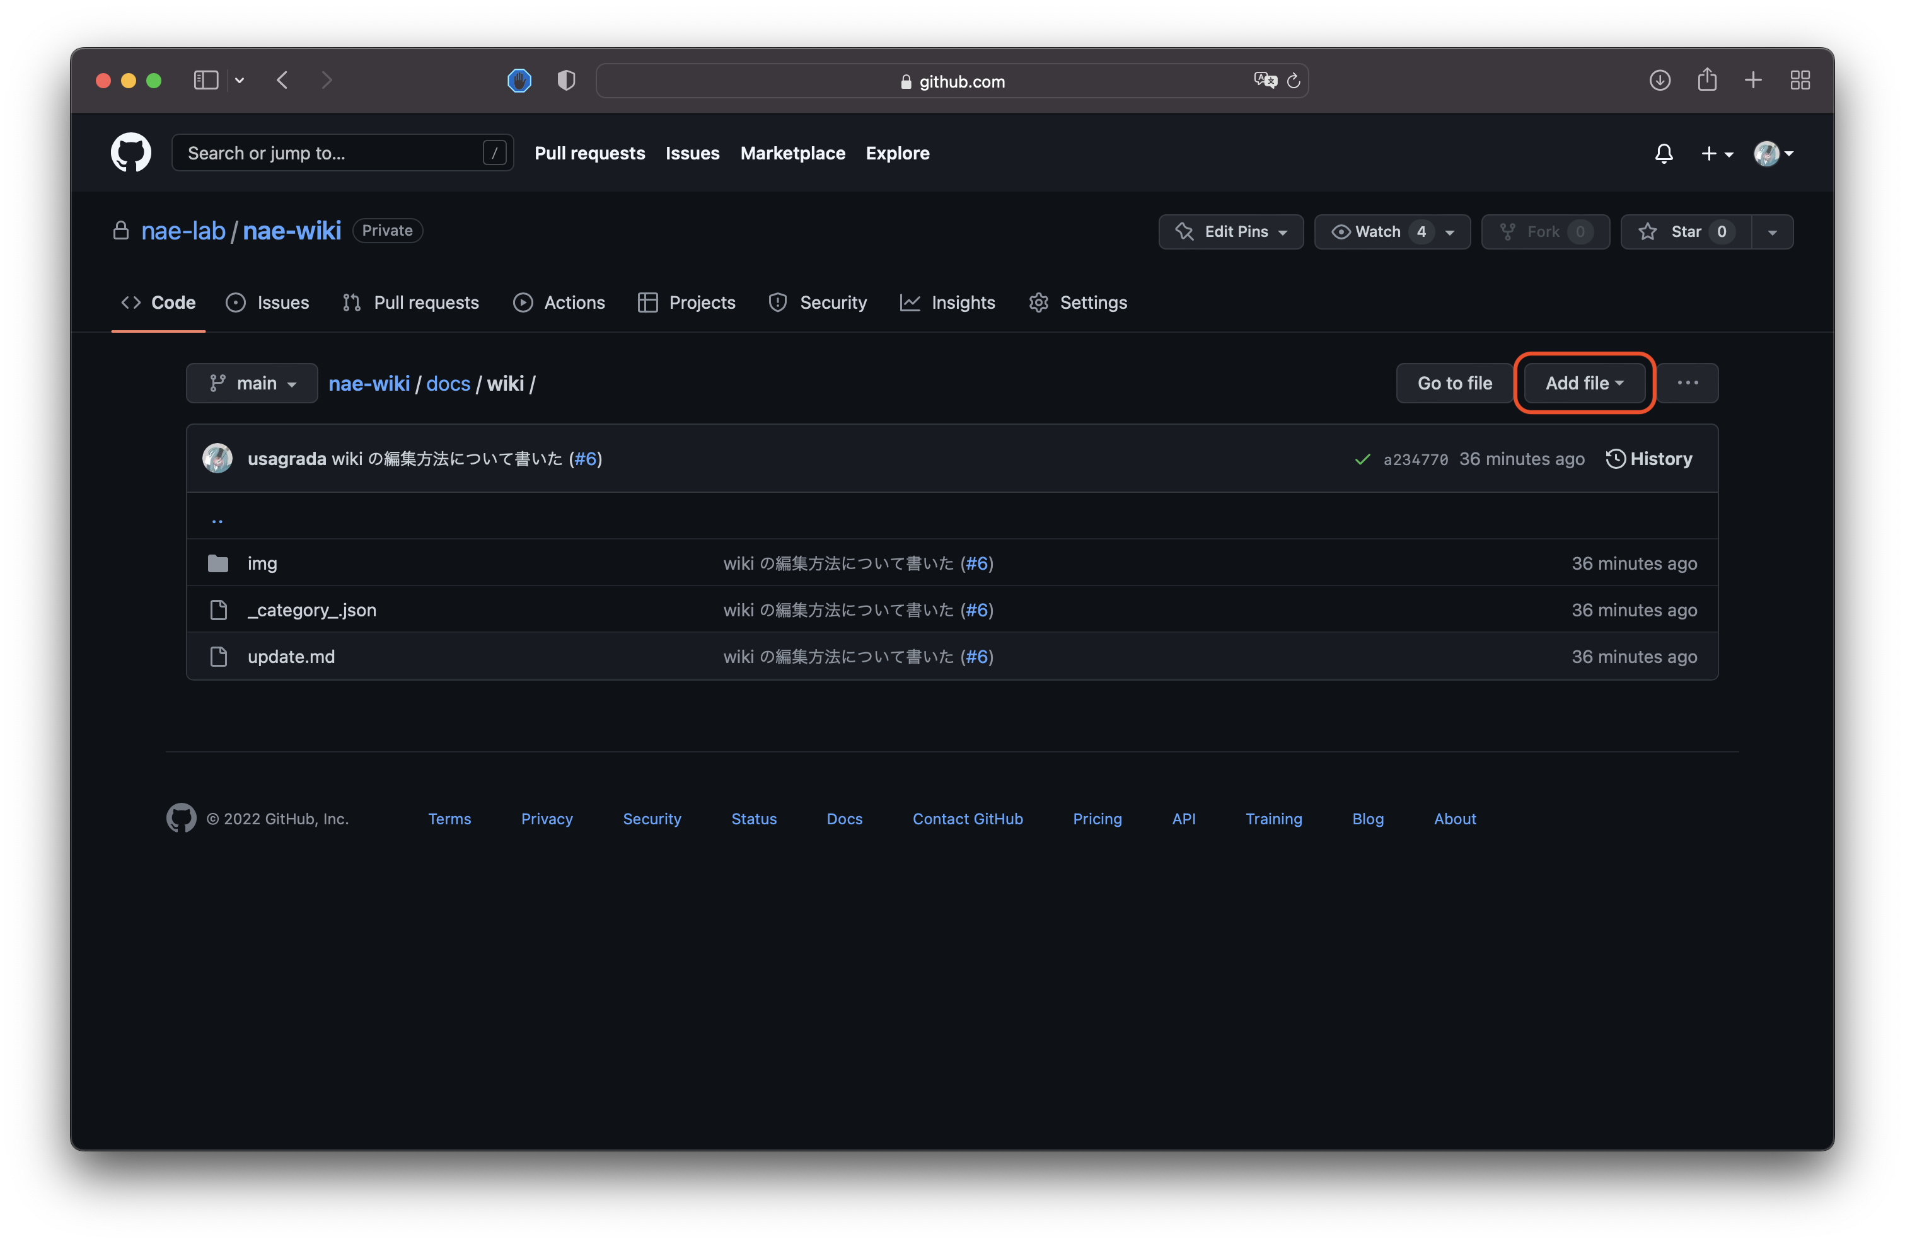
Task: Reload the page with the refresh icon
Action: tap(1294, 80)
